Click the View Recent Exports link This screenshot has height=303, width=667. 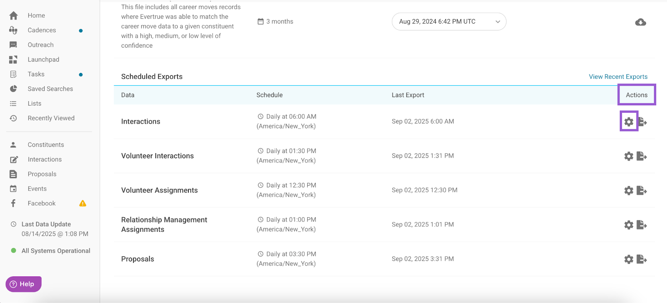point(618,77)
